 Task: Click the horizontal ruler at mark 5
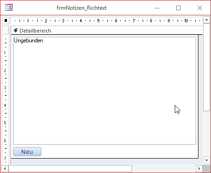pos(99,20)
